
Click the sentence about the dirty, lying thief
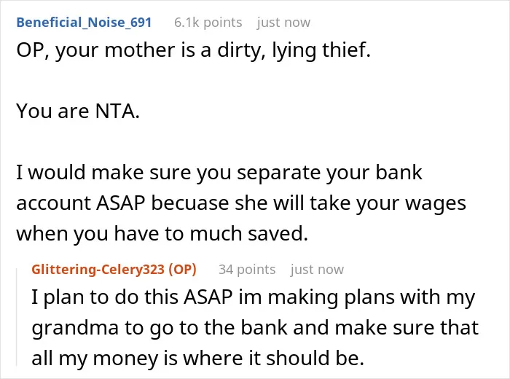[x=194, y=50]
